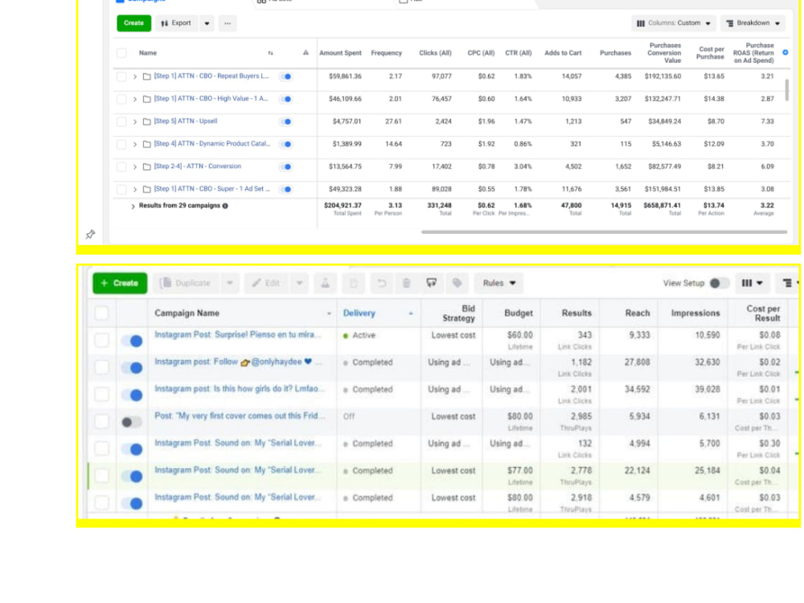Viewport: 804px width, 603px height.
Task: Check the select-all box beside Campaign Name
Action: click(x=101, y=313)
